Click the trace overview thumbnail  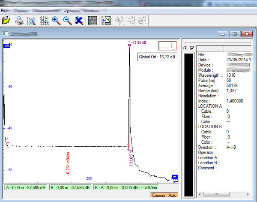[167, 46]
